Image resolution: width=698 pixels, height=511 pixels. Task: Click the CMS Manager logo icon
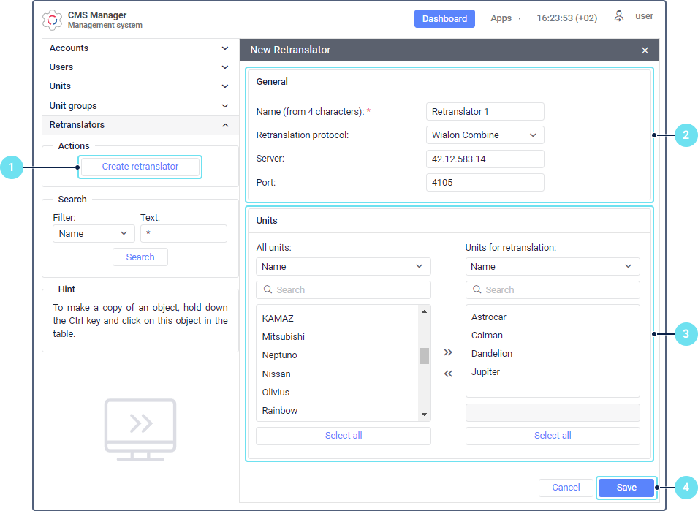[x=53, y=20]
